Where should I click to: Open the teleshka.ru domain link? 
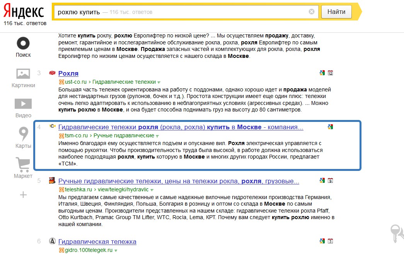(78, 190)
